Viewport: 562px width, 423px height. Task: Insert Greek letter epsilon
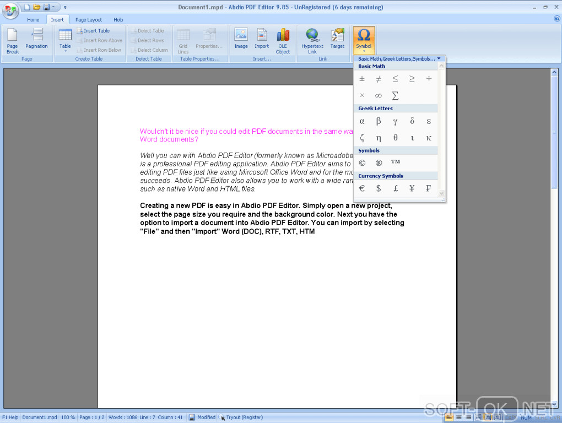click(429, 121)
